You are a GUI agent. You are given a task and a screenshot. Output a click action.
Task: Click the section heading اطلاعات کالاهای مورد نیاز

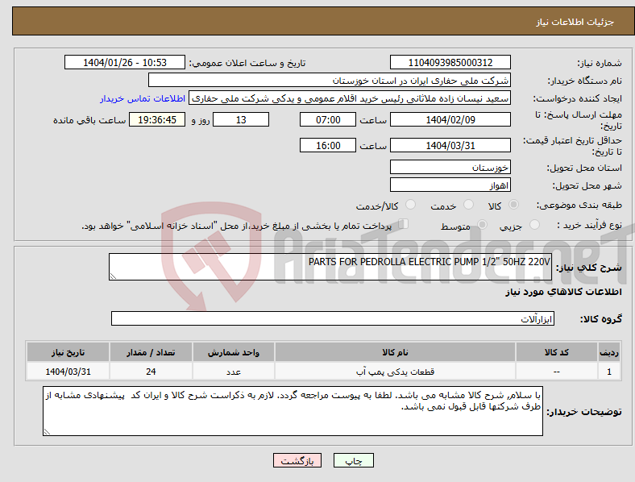pyautogui.click(x=563, y=292)
